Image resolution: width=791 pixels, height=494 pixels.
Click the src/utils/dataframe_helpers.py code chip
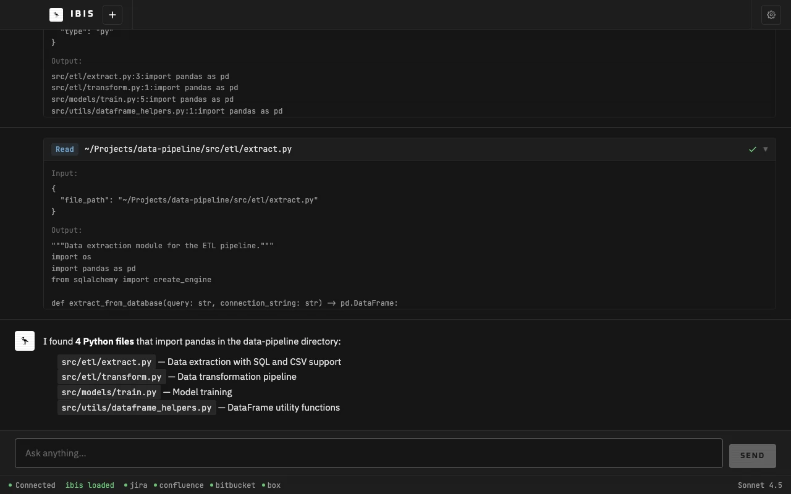click(x=137, y=408)
